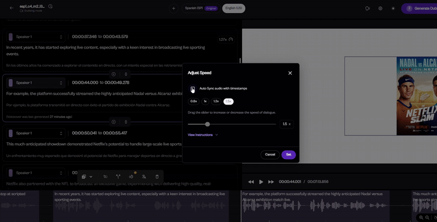Add segment plus icon above 00:00:44.000 block
The image size is (437, 222).
pyautogui.click(x=114, y=74)
